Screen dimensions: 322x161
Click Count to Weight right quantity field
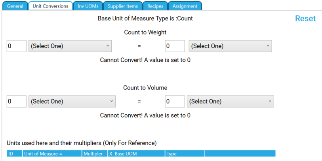pos(175,46)
